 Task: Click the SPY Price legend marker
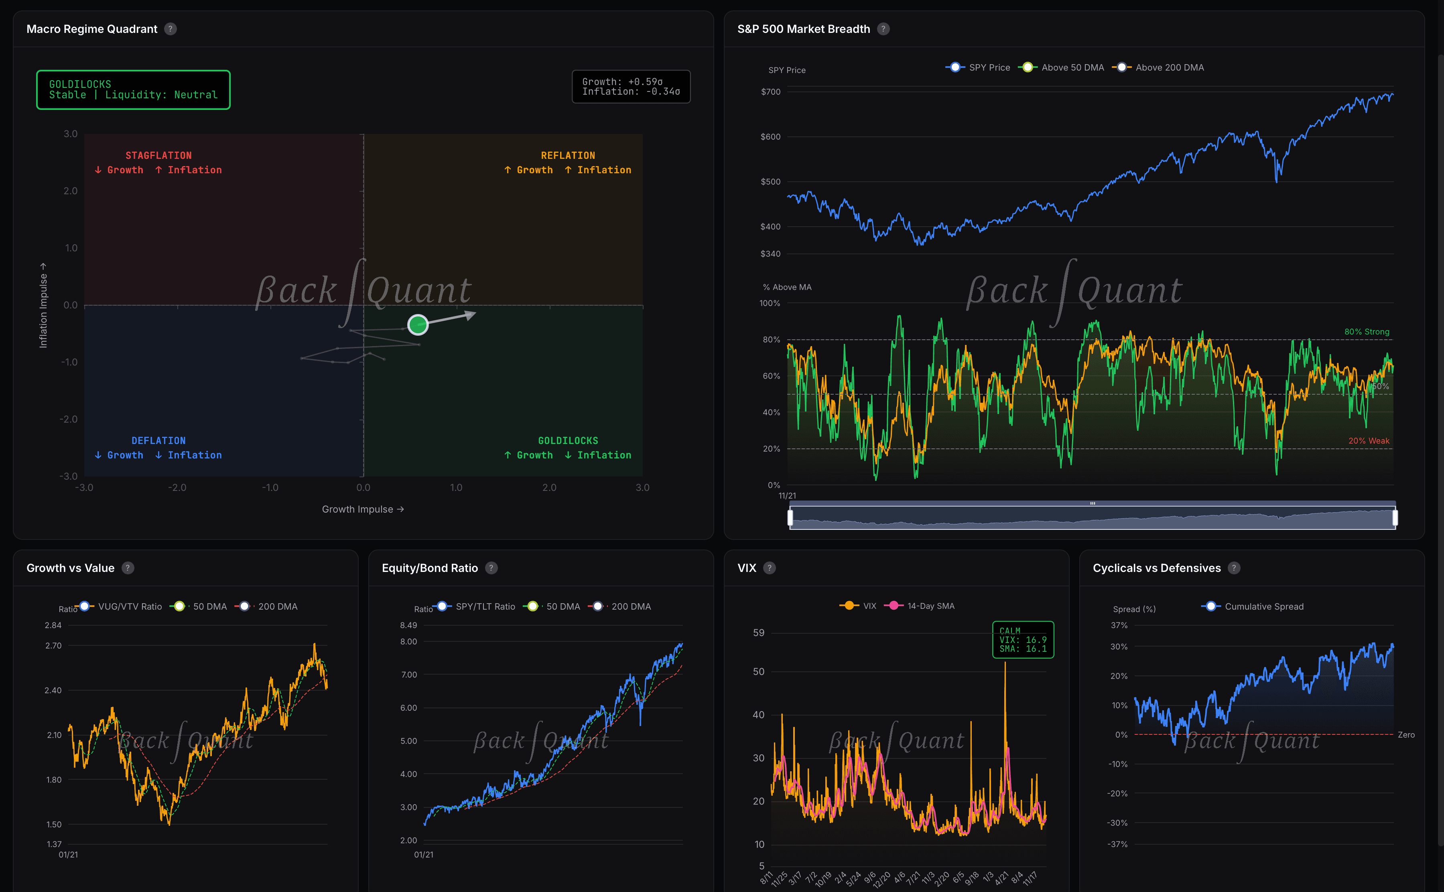click(x=954, y=67)
